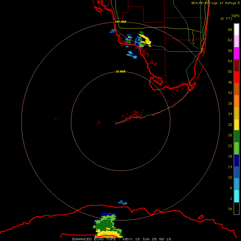Select the bright red legend swatch

pos(236,77)
